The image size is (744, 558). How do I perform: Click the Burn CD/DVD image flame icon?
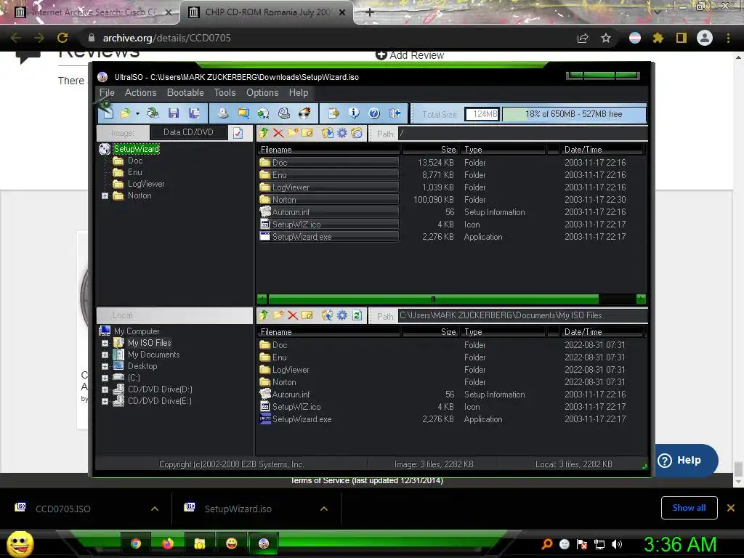pos(304,113)
